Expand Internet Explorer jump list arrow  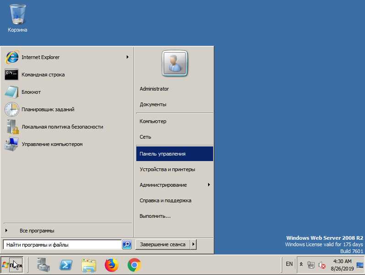[x=127, y=57]
